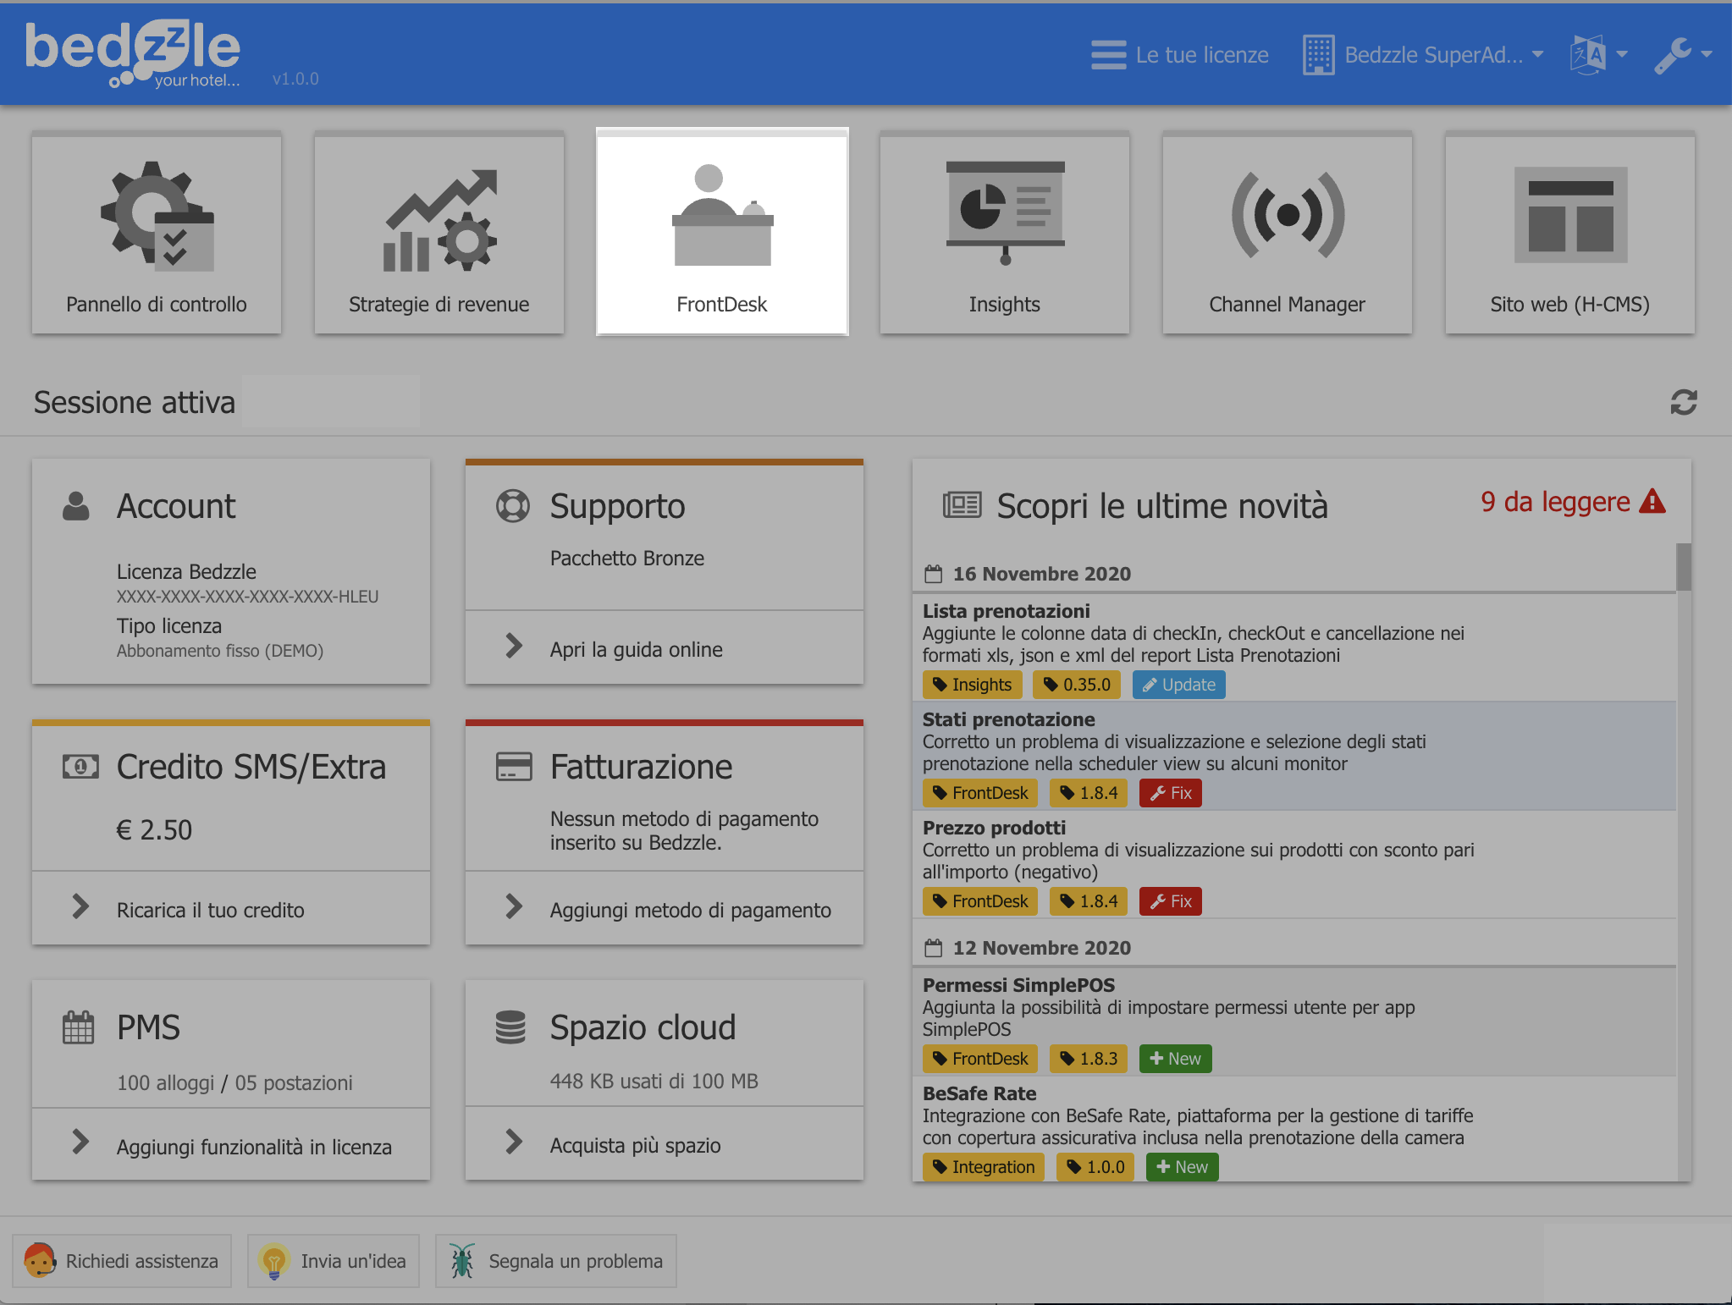This screenshot has width=1732, height=1305.
Task: Click the € 2.50 credit value
Action: click(x=154, y=829)
